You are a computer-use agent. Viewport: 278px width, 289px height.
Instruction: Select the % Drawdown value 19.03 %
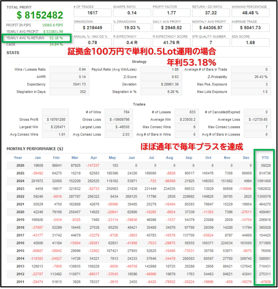(132, 28)
